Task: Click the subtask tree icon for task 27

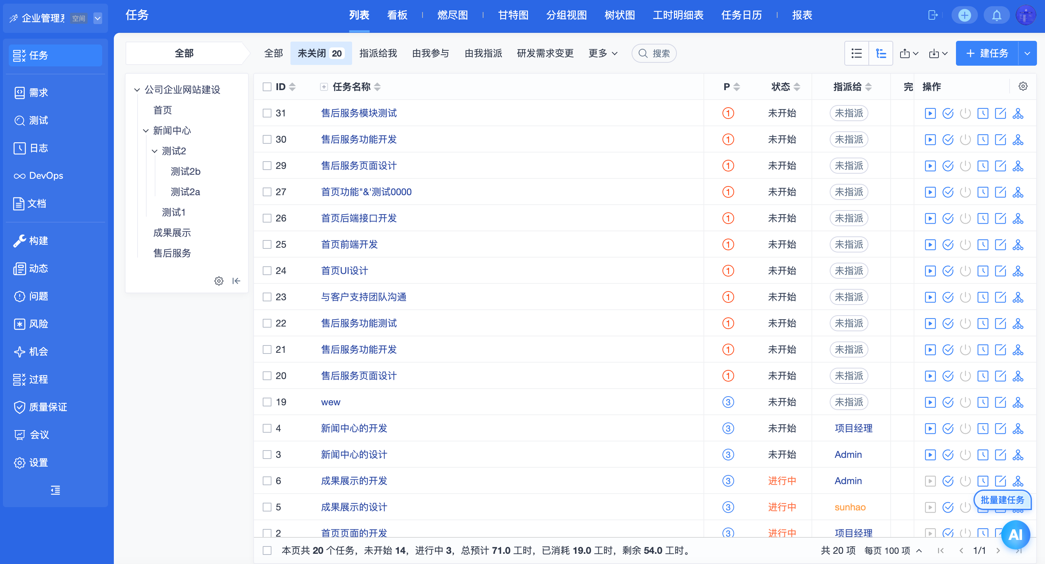Action: click(x=1018, y=192)
